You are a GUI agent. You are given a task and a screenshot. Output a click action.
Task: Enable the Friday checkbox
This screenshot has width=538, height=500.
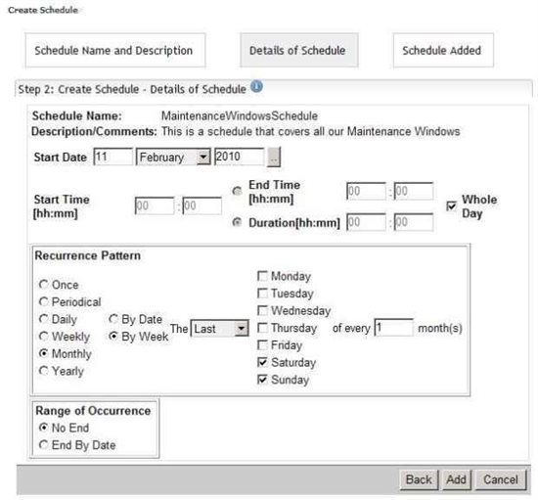(262, 344)
